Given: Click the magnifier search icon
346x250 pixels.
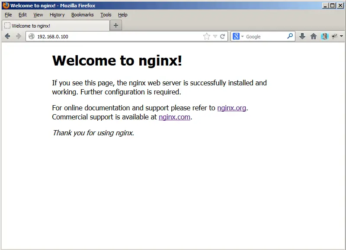Looking at the screenshot, I should point(290,36).
